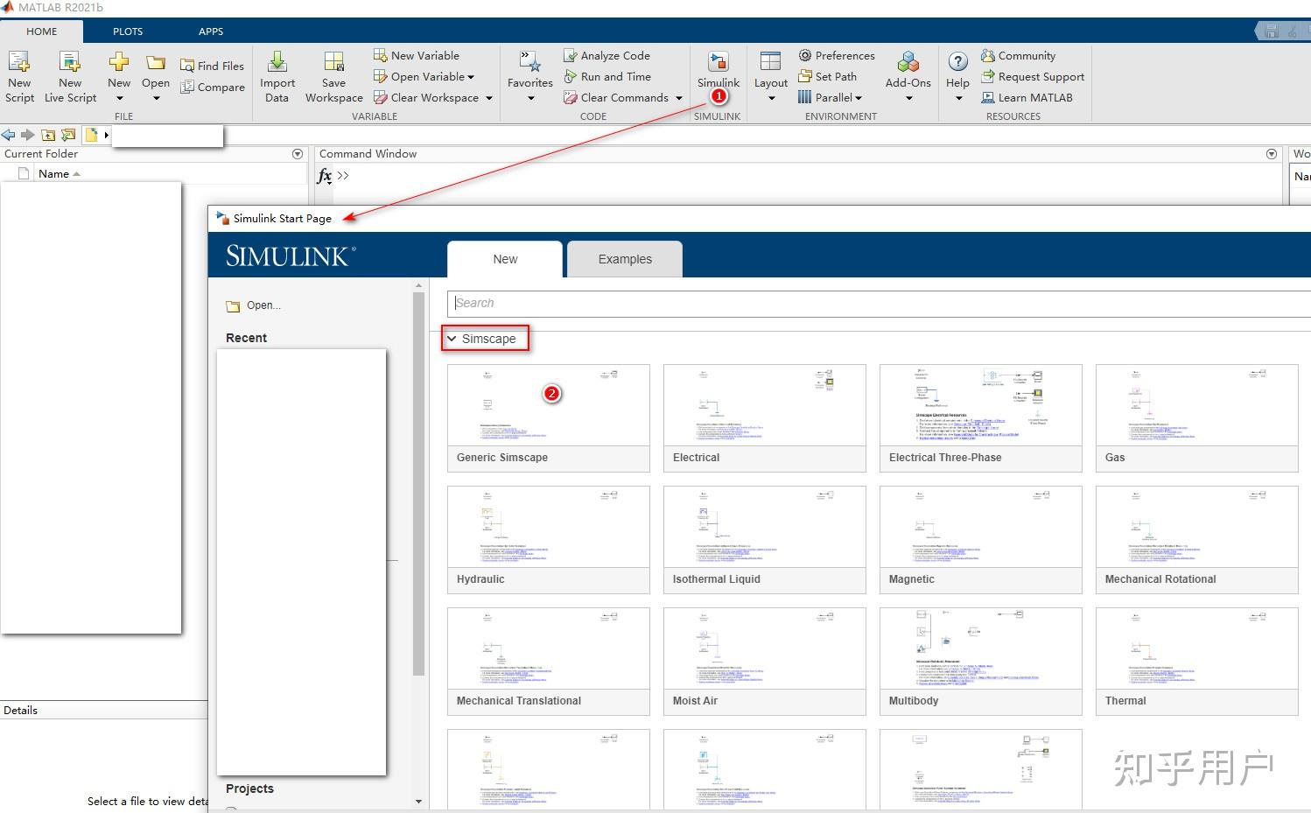Viewport: 1311px width, 813px height.
Task: Click Run and Time profiler
Action: pos(607,76)
